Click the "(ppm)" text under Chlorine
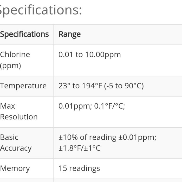This screenshot has width=182, height=182. 10,66
